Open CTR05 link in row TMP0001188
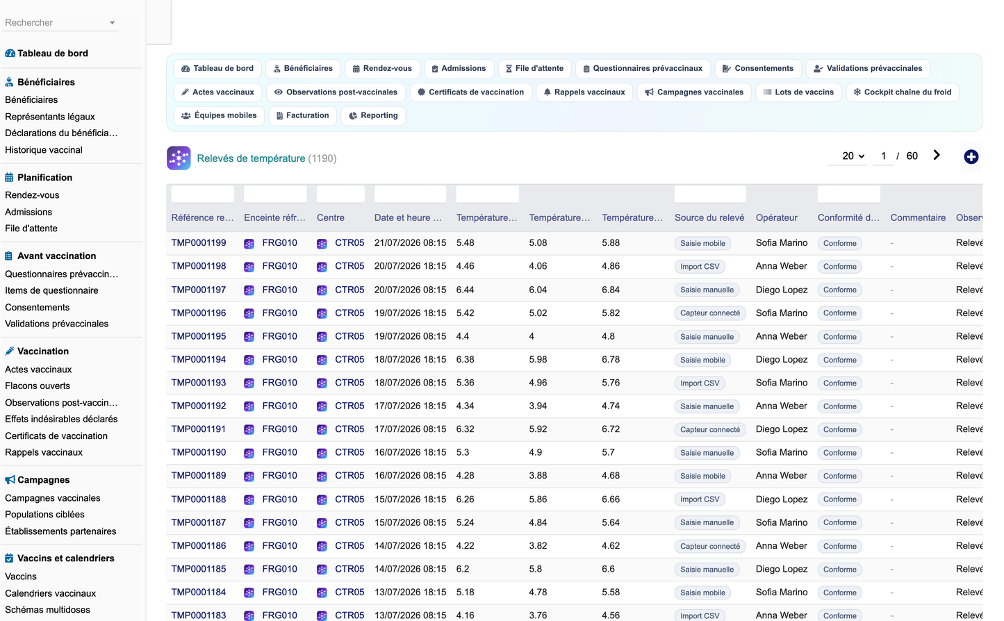This screenshot has height=621, width=1004. pos(349,499)
